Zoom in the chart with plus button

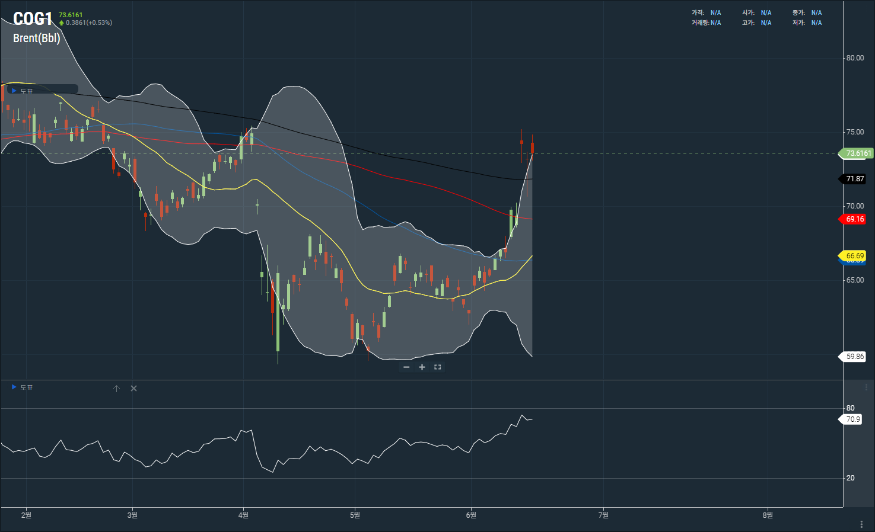pos(422,367)
